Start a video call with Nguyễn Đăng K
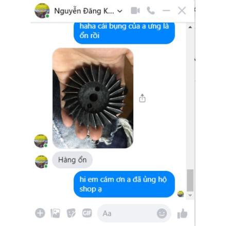The width and height of the screenshot is (226, 226). click(135, 11)
